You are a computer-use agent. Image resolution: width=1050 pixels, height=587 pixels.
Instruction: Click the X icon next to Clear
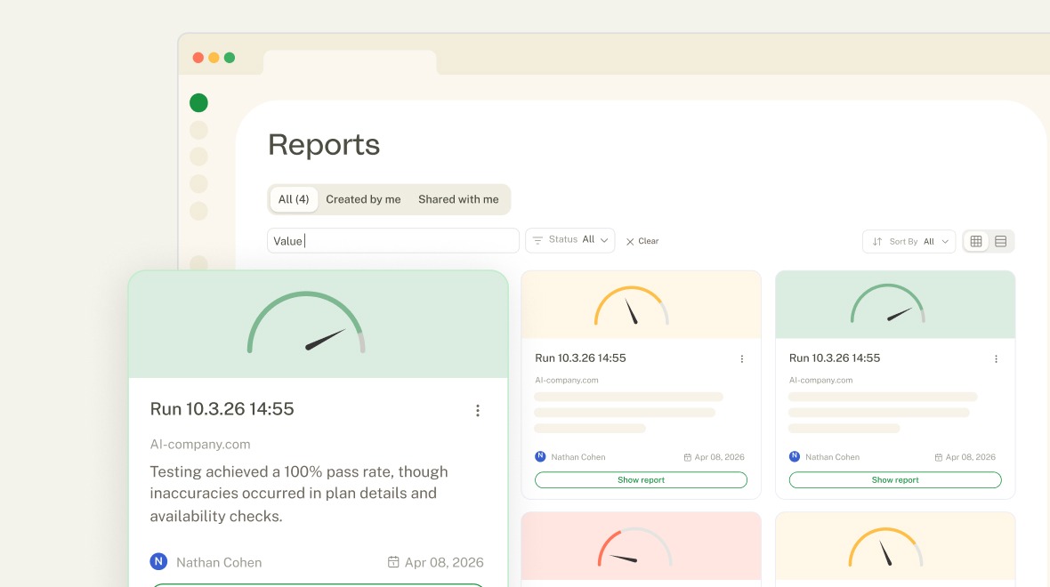pyautogui.click(x=629, y=242)
